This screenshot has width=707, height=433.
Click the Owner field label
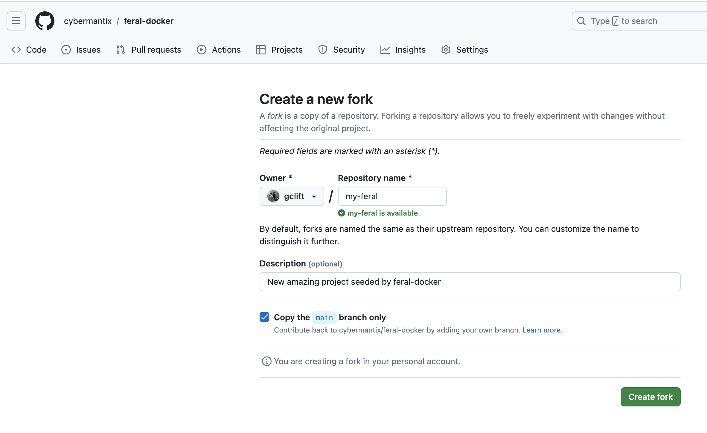pyautogui.click(x=276, y=178)
